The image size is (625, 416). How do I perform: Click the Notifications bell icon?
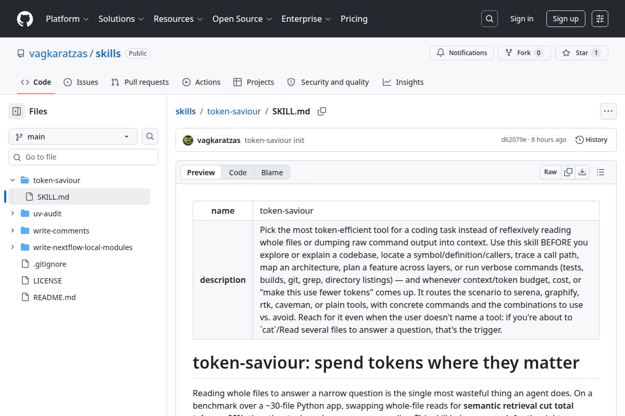[441, 53]
